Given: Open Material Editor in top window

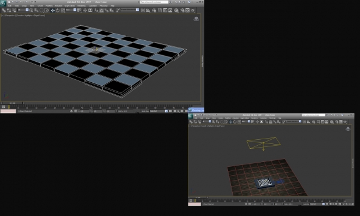Looking at the screenshot, I should coord(176,10).
